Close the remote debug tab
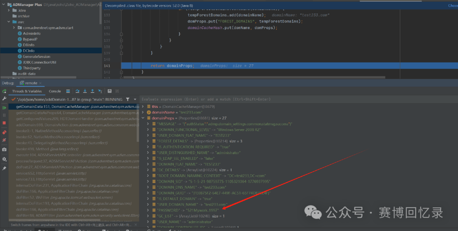458x231 pixels. pyautogui.click(x=40, y=83)
